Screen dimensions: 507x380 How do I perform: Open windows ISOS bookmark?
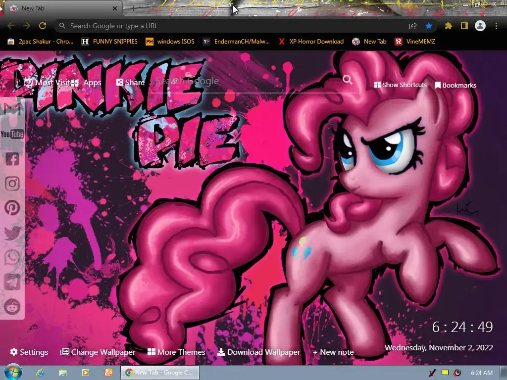(x=170, y=42)
